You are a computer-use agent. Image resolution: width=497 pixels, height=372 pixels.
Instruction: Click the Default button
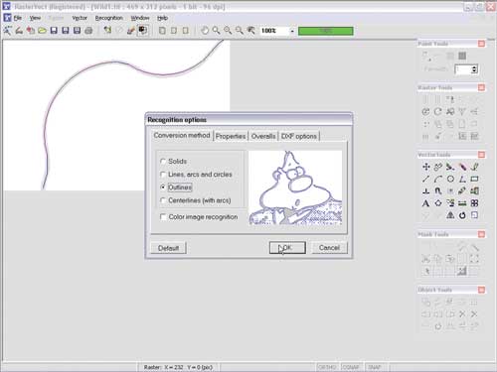point(168,248)
